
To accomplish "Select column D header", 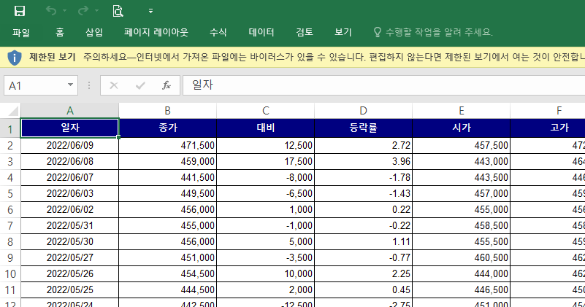I will click(x=363, y=111).
